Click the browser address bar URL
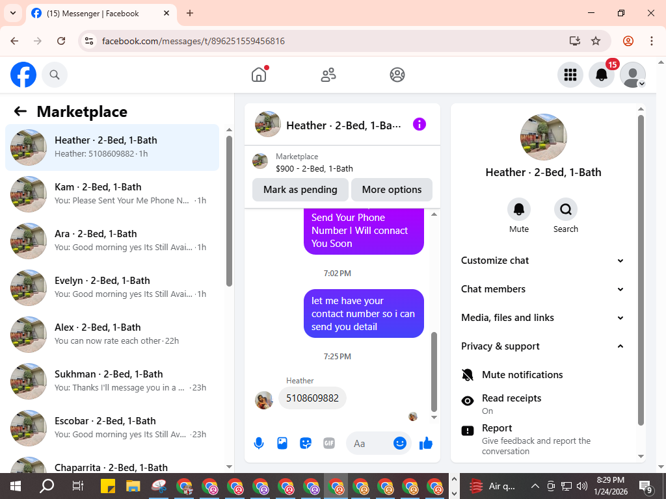Viewport: 666px width, 499px height. pos(193,41)
